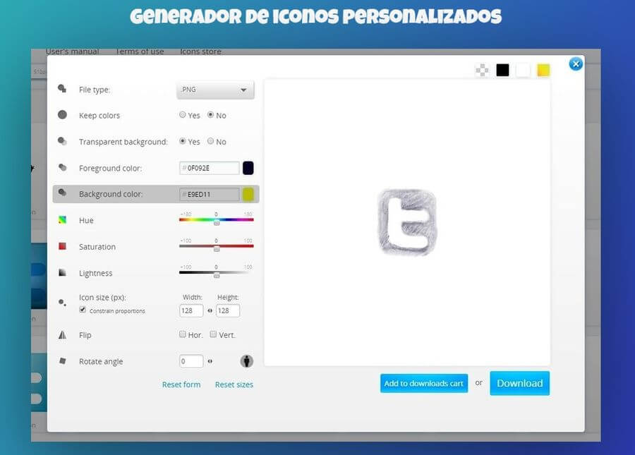Select black preview background swatch

[502, 70]
